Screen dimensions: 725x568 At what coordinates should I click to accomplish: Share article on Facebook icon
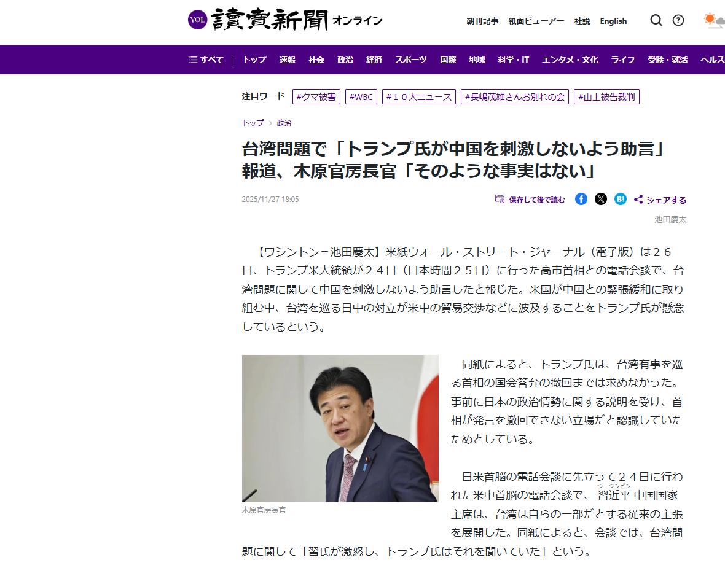[x=581, y=199]
